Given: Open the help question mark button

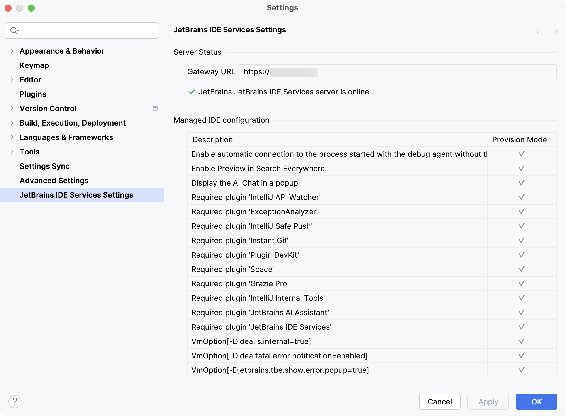Looking at the screenshot, I should [x=15, y=402].
